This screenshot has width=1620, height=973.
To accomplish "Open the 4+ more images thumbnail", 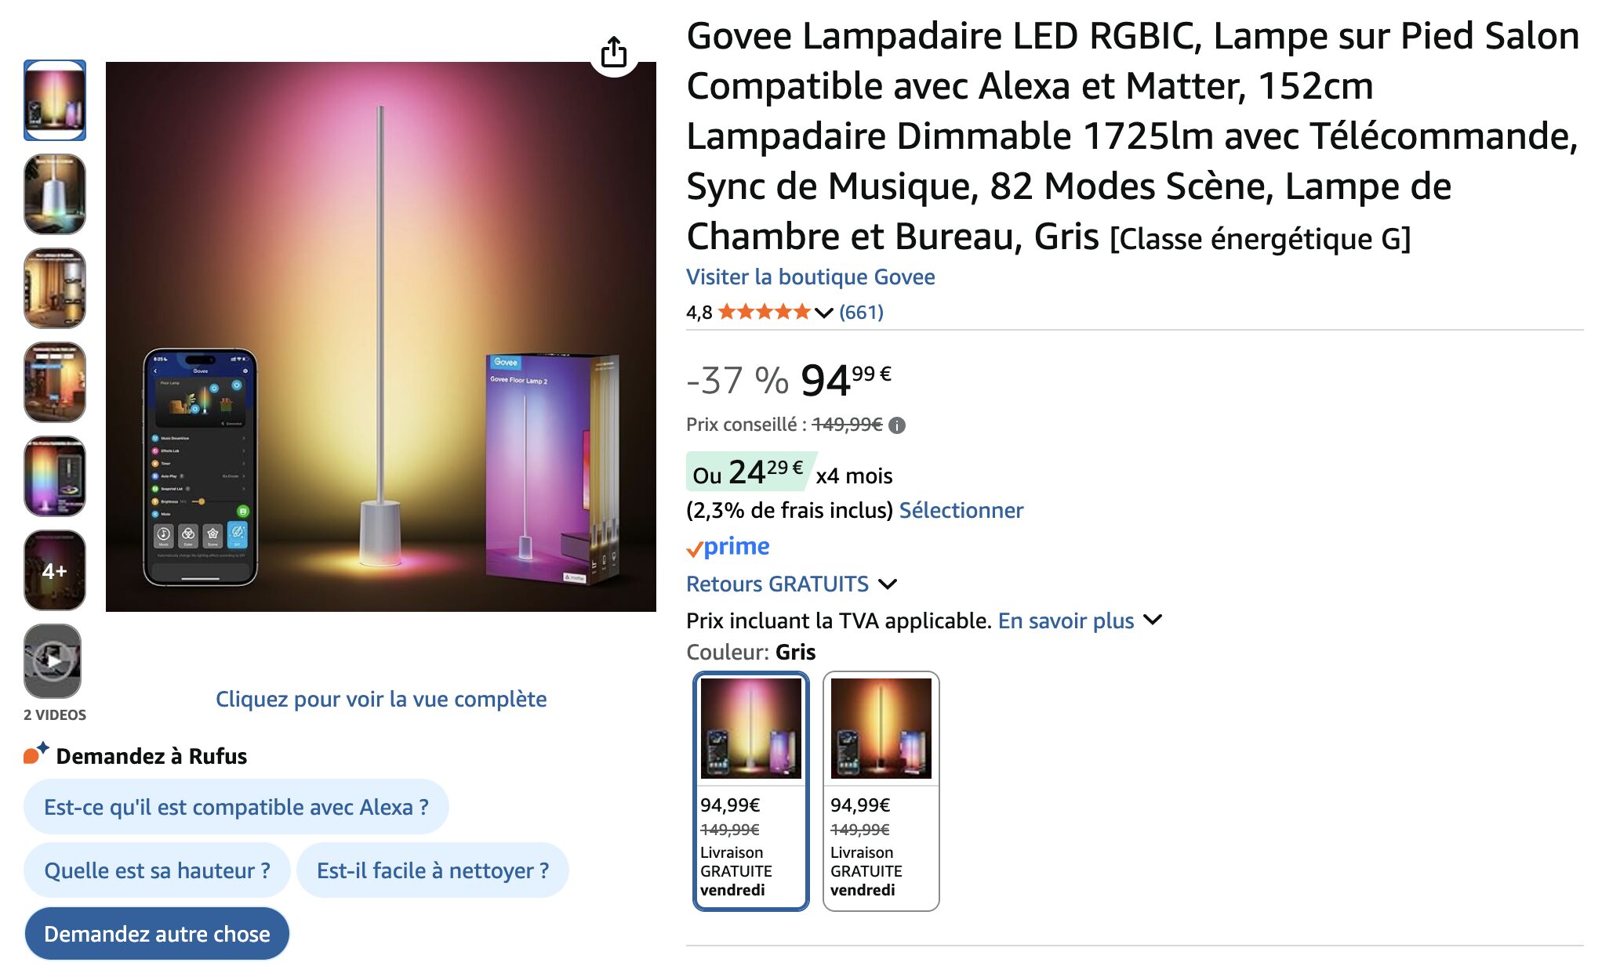I will click(x=54, y=570).
